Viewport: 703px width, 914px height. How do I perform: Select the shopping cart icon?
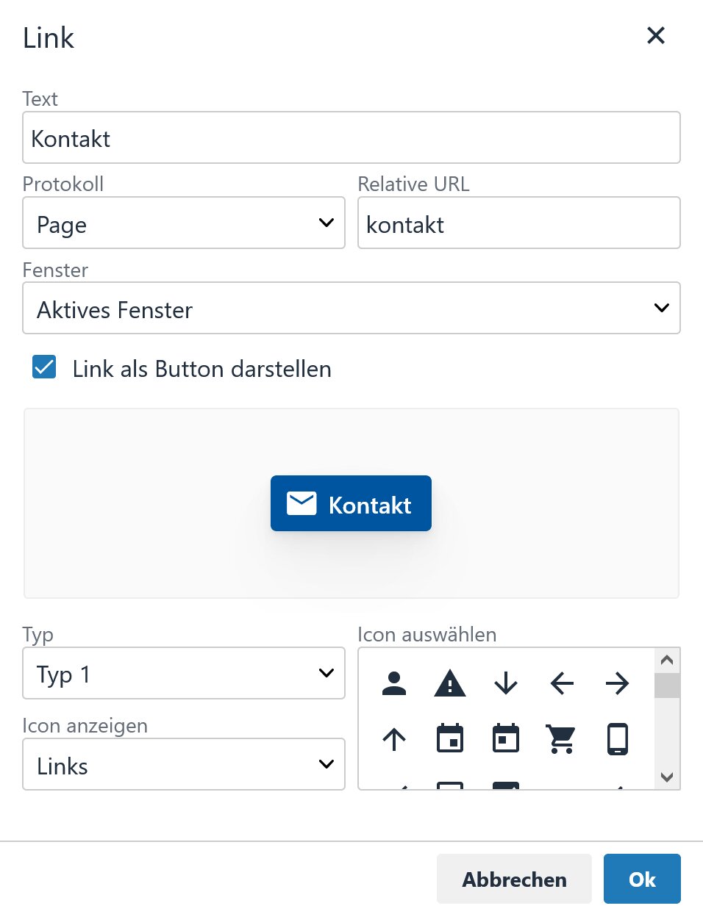click(x=562, y=739)
